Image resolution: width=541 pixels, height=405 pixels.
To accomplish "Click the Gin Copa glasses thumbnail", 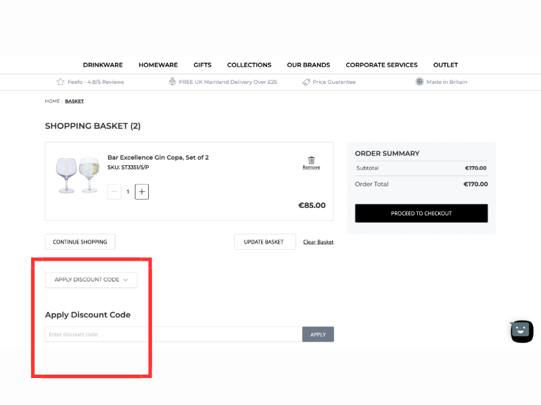I will pyautogui.click(x=78, y=175).
